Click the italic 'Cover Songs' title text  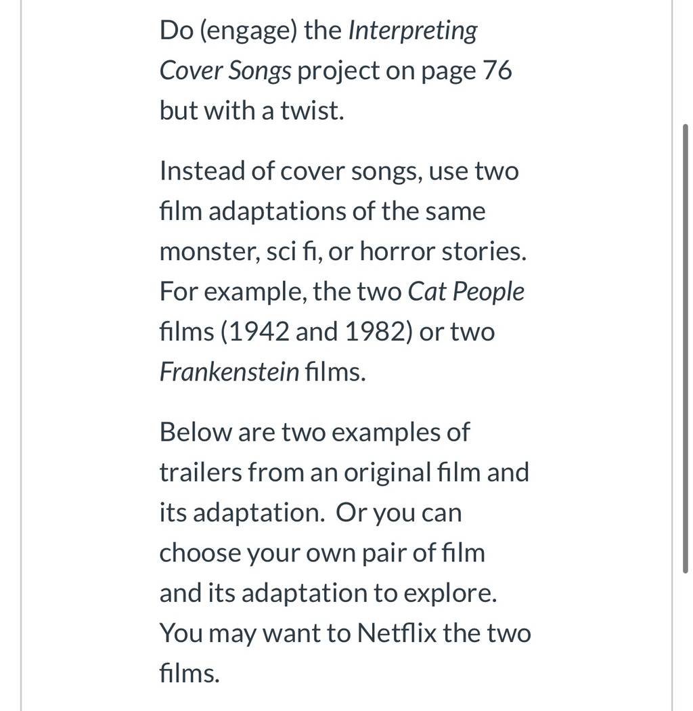(225, 70)
